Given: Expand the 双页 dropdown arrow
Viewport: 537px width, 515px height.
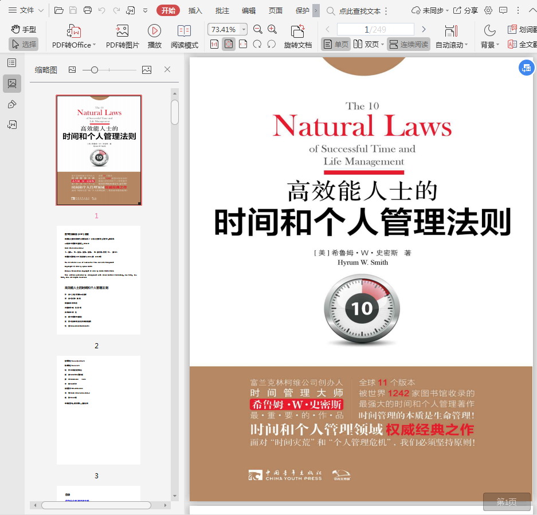Looking at the screenshot, I should pos(382,45).
